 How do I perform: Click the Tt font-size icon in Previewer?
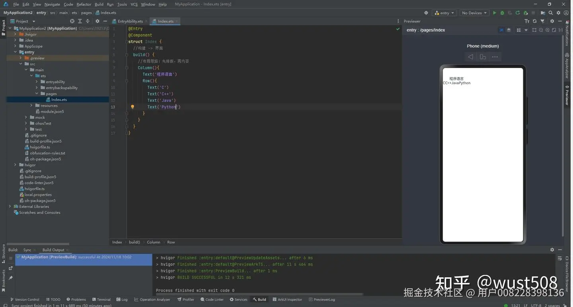click(527, 21)
